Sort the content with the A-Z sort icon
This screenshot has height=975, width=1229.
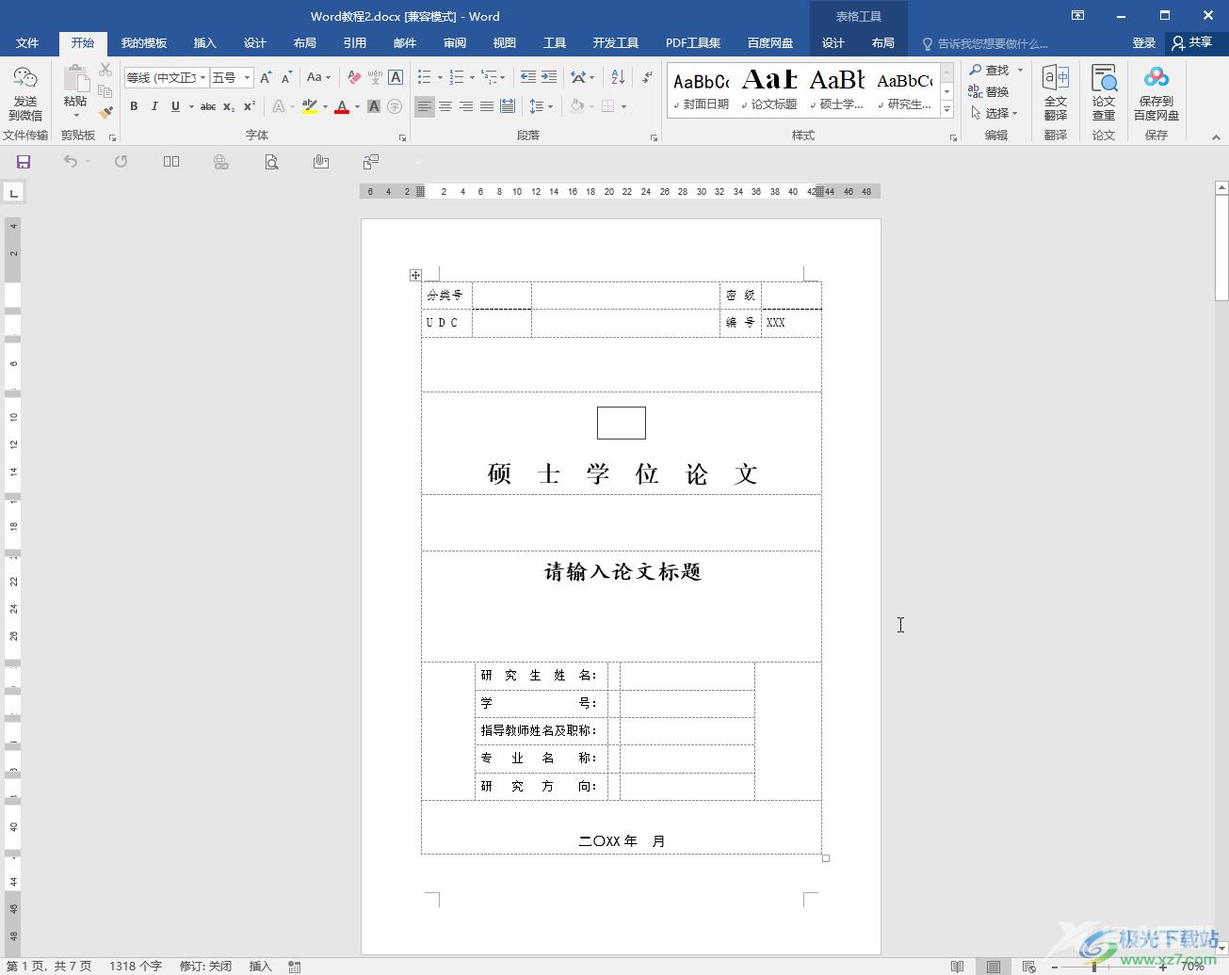(x=618, y=77)
